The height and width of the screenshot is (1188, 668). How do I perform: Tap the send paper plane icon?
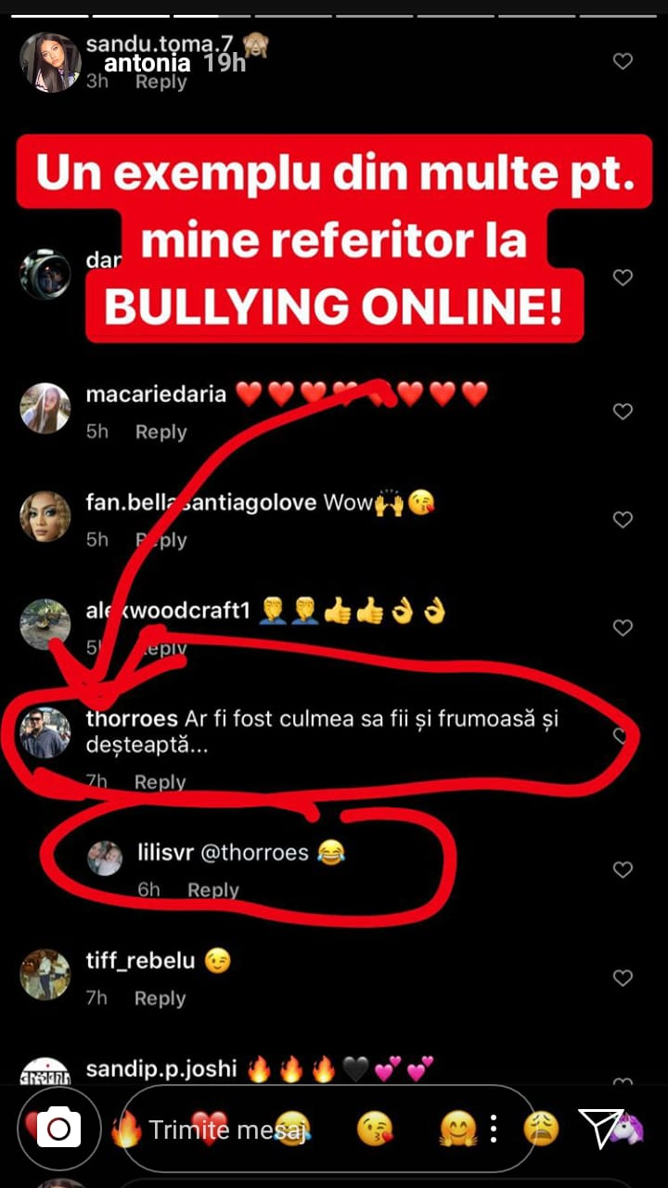(x=600, y=1129)
